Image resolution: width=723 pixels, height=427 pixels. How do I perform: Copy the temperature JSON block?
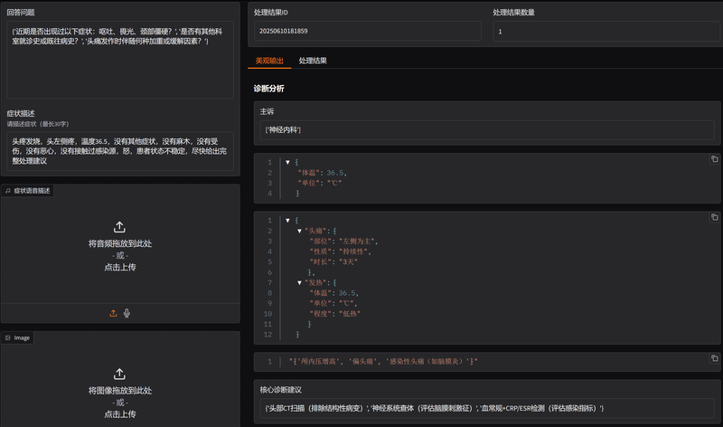714,159
